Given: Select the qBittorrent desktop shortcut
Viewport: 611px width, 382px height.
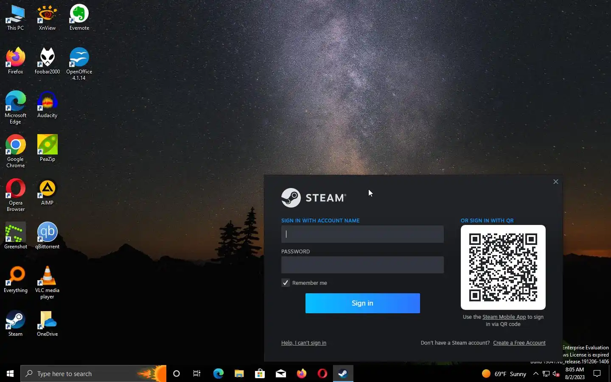Looking at the screenshot, I should [47, 236].
